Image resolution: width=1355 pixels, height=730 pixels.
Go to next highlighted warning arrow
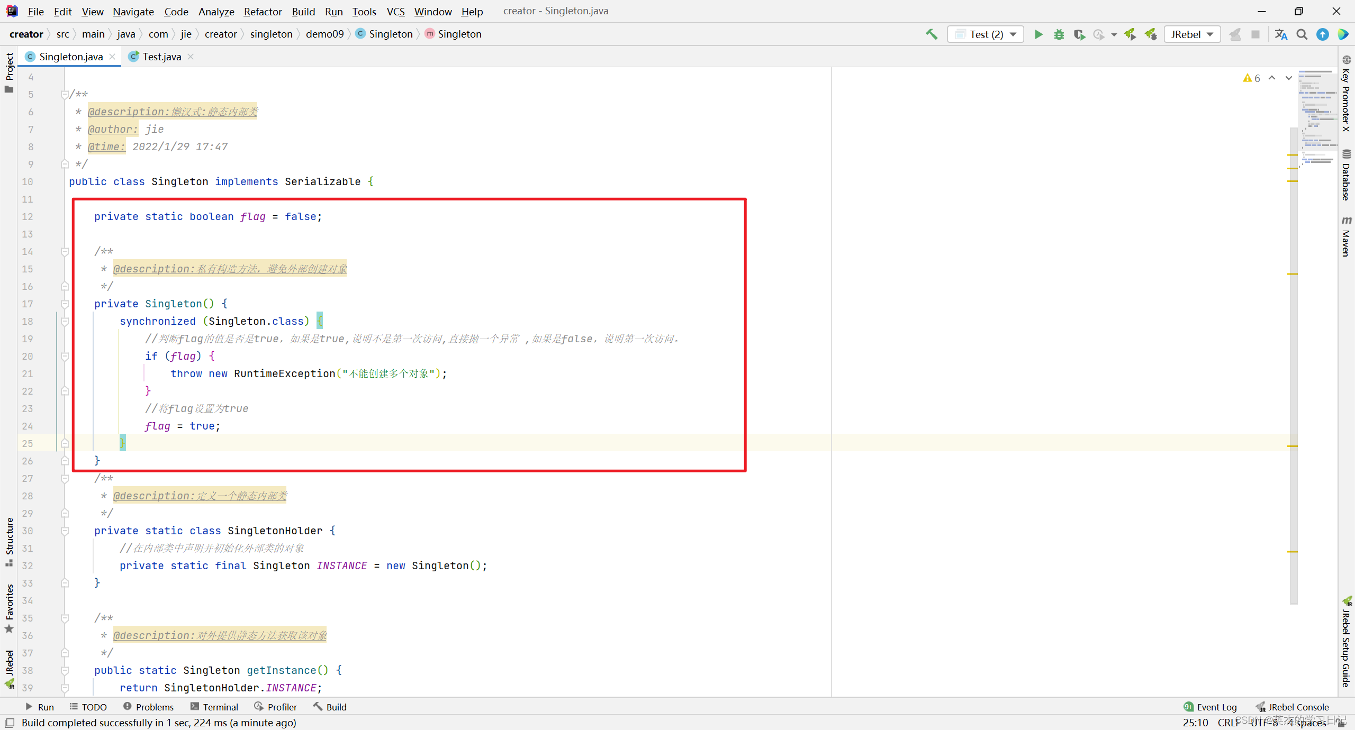click(x=1289, y=78)
